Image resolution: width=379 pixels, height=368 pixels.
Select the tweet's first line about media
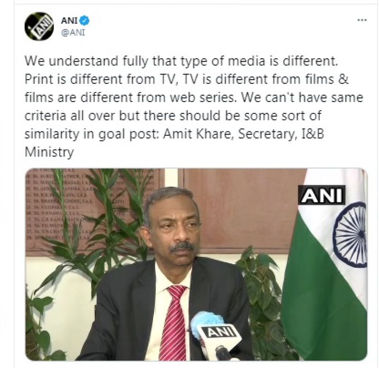point(181,61)
